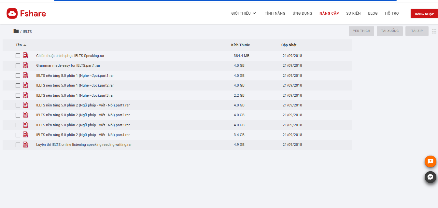Click RAR icon of phần 1 (Nghe - đọc).part1
The height and width of the screenshot is (208, 438).
pyautogui.click(x=26, y=76)
